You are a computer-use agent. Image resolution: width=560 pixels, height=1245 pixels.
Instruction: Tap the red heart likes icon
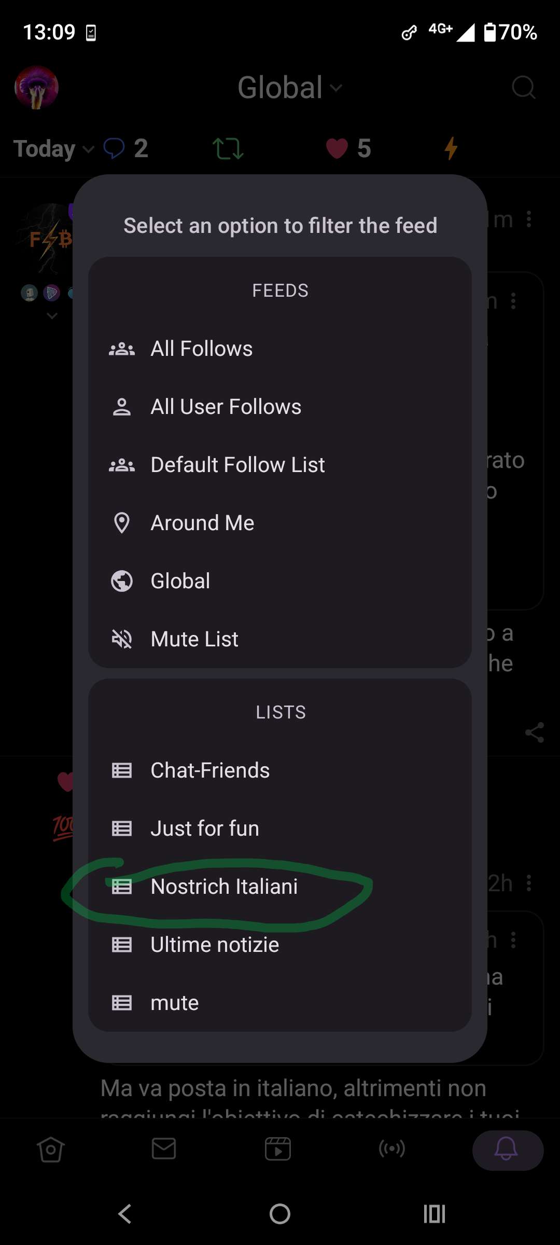coord(337,148)
